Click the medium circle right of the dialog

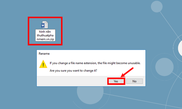click(x=164, y=67)
